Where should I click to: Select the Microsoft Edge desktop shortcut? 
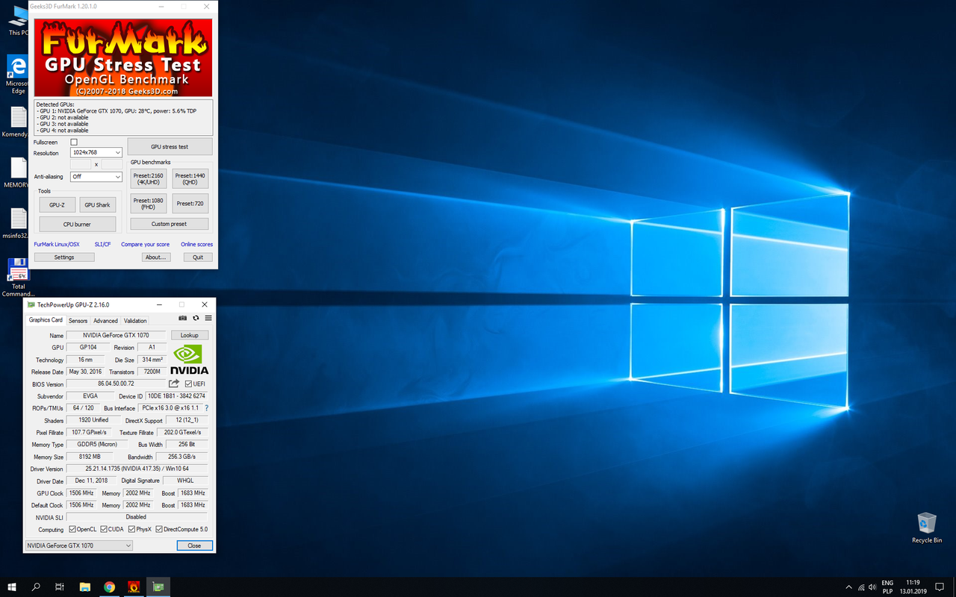coord(18,75)
